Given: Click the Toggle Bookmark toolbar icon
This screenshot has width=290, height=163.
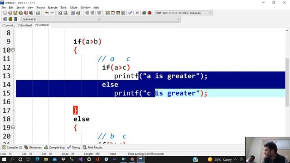Looking at the screenshot, I should [99, 13].
